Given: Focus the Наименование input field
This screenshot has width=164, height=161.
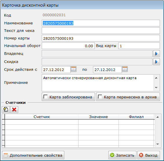Looking at the screenshot, I should point(101,23).
